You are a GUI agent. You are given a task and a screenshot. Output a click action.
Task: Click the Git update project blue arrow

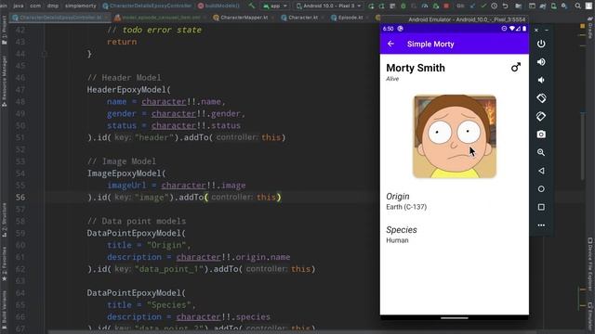[472, 6]
